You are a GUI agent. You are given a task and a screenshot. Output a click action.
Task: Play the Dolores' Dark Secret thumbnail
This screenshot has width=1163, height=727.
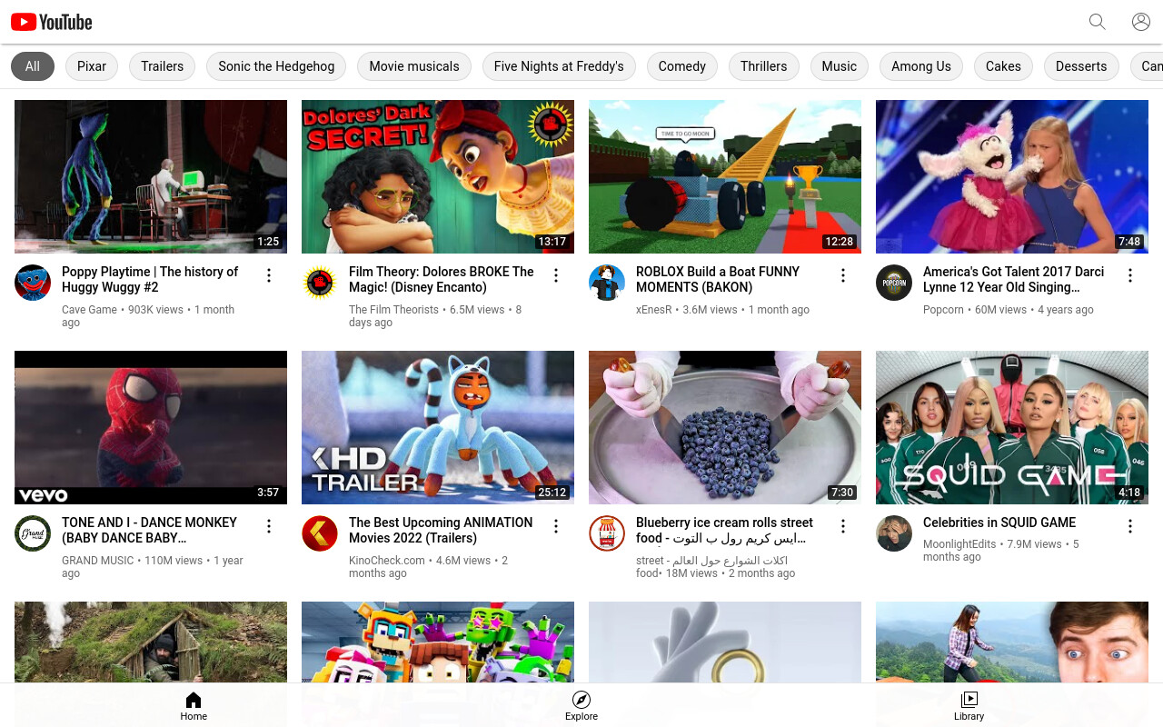(x=438, y=176)
